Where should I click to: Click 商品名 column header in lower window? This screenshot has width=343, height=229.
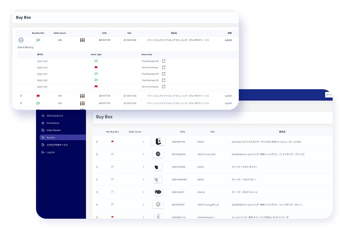282,132
